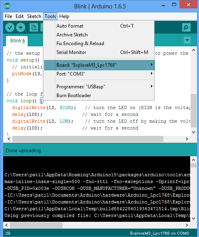
Task: Click console vertical scrollbar up arrow
Action: coord(193,160)
